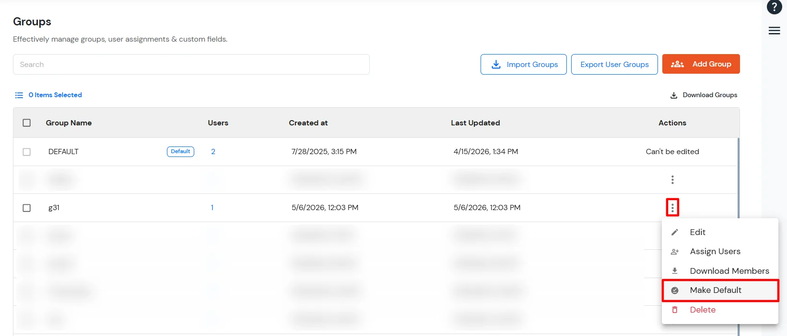Click the Add Group people icon
This screenshot has height=336, width=787.
(677, 64)
